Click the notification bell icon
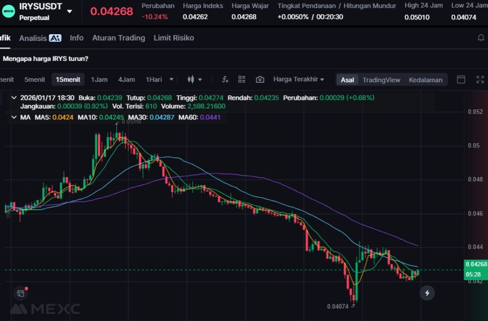Screen dimensions: 488x321 pyautogui.click(x=481, y=38)
